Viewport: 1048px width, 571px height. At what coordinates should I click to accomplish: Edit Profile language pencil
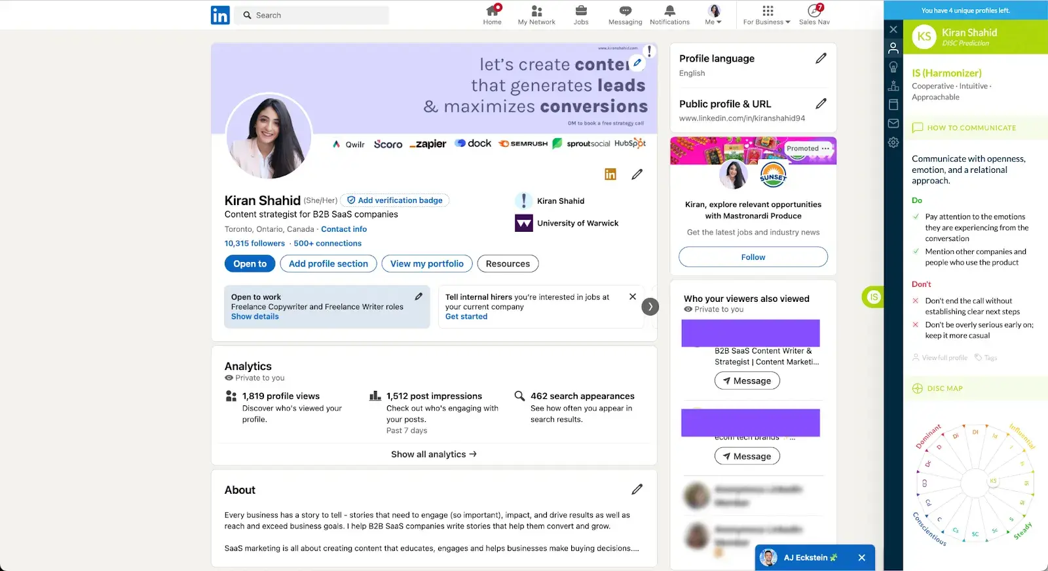pyautogui.click(x=821, y=58)
